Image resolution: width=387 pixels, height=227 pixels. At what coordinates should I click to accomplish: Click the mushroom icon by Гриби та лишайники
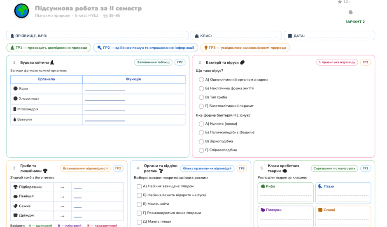click(45, 171)
